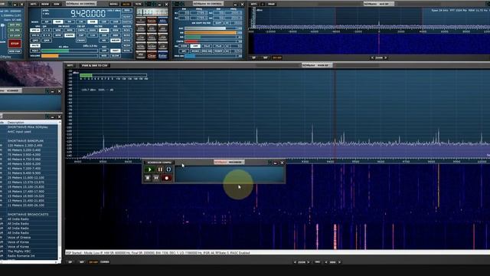Select CW demodulation mode

click(x=81, y=22)
